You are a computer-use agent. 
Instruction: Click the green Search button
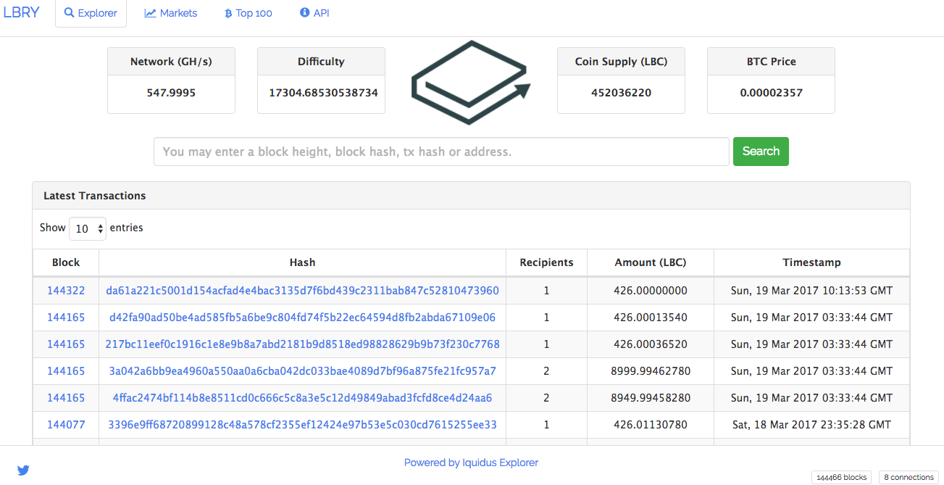(x=761, y=152)
